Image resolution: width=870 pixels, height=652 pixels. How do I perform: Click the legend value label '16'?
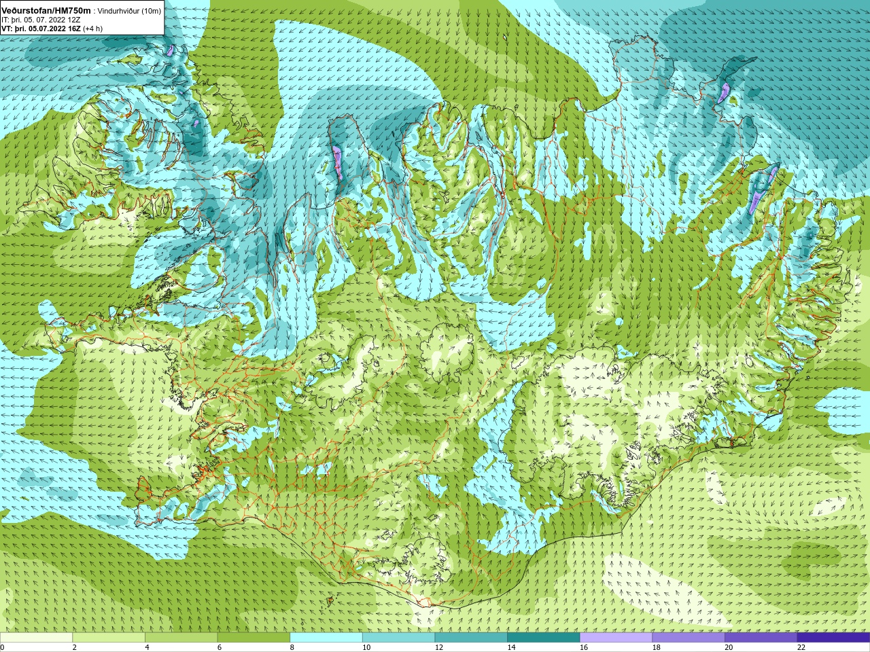(x=584, y=648)
